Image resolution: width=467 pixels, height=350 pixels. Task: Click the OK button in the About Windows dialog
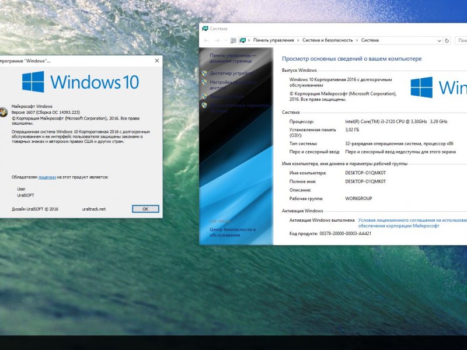pos(145,209)
